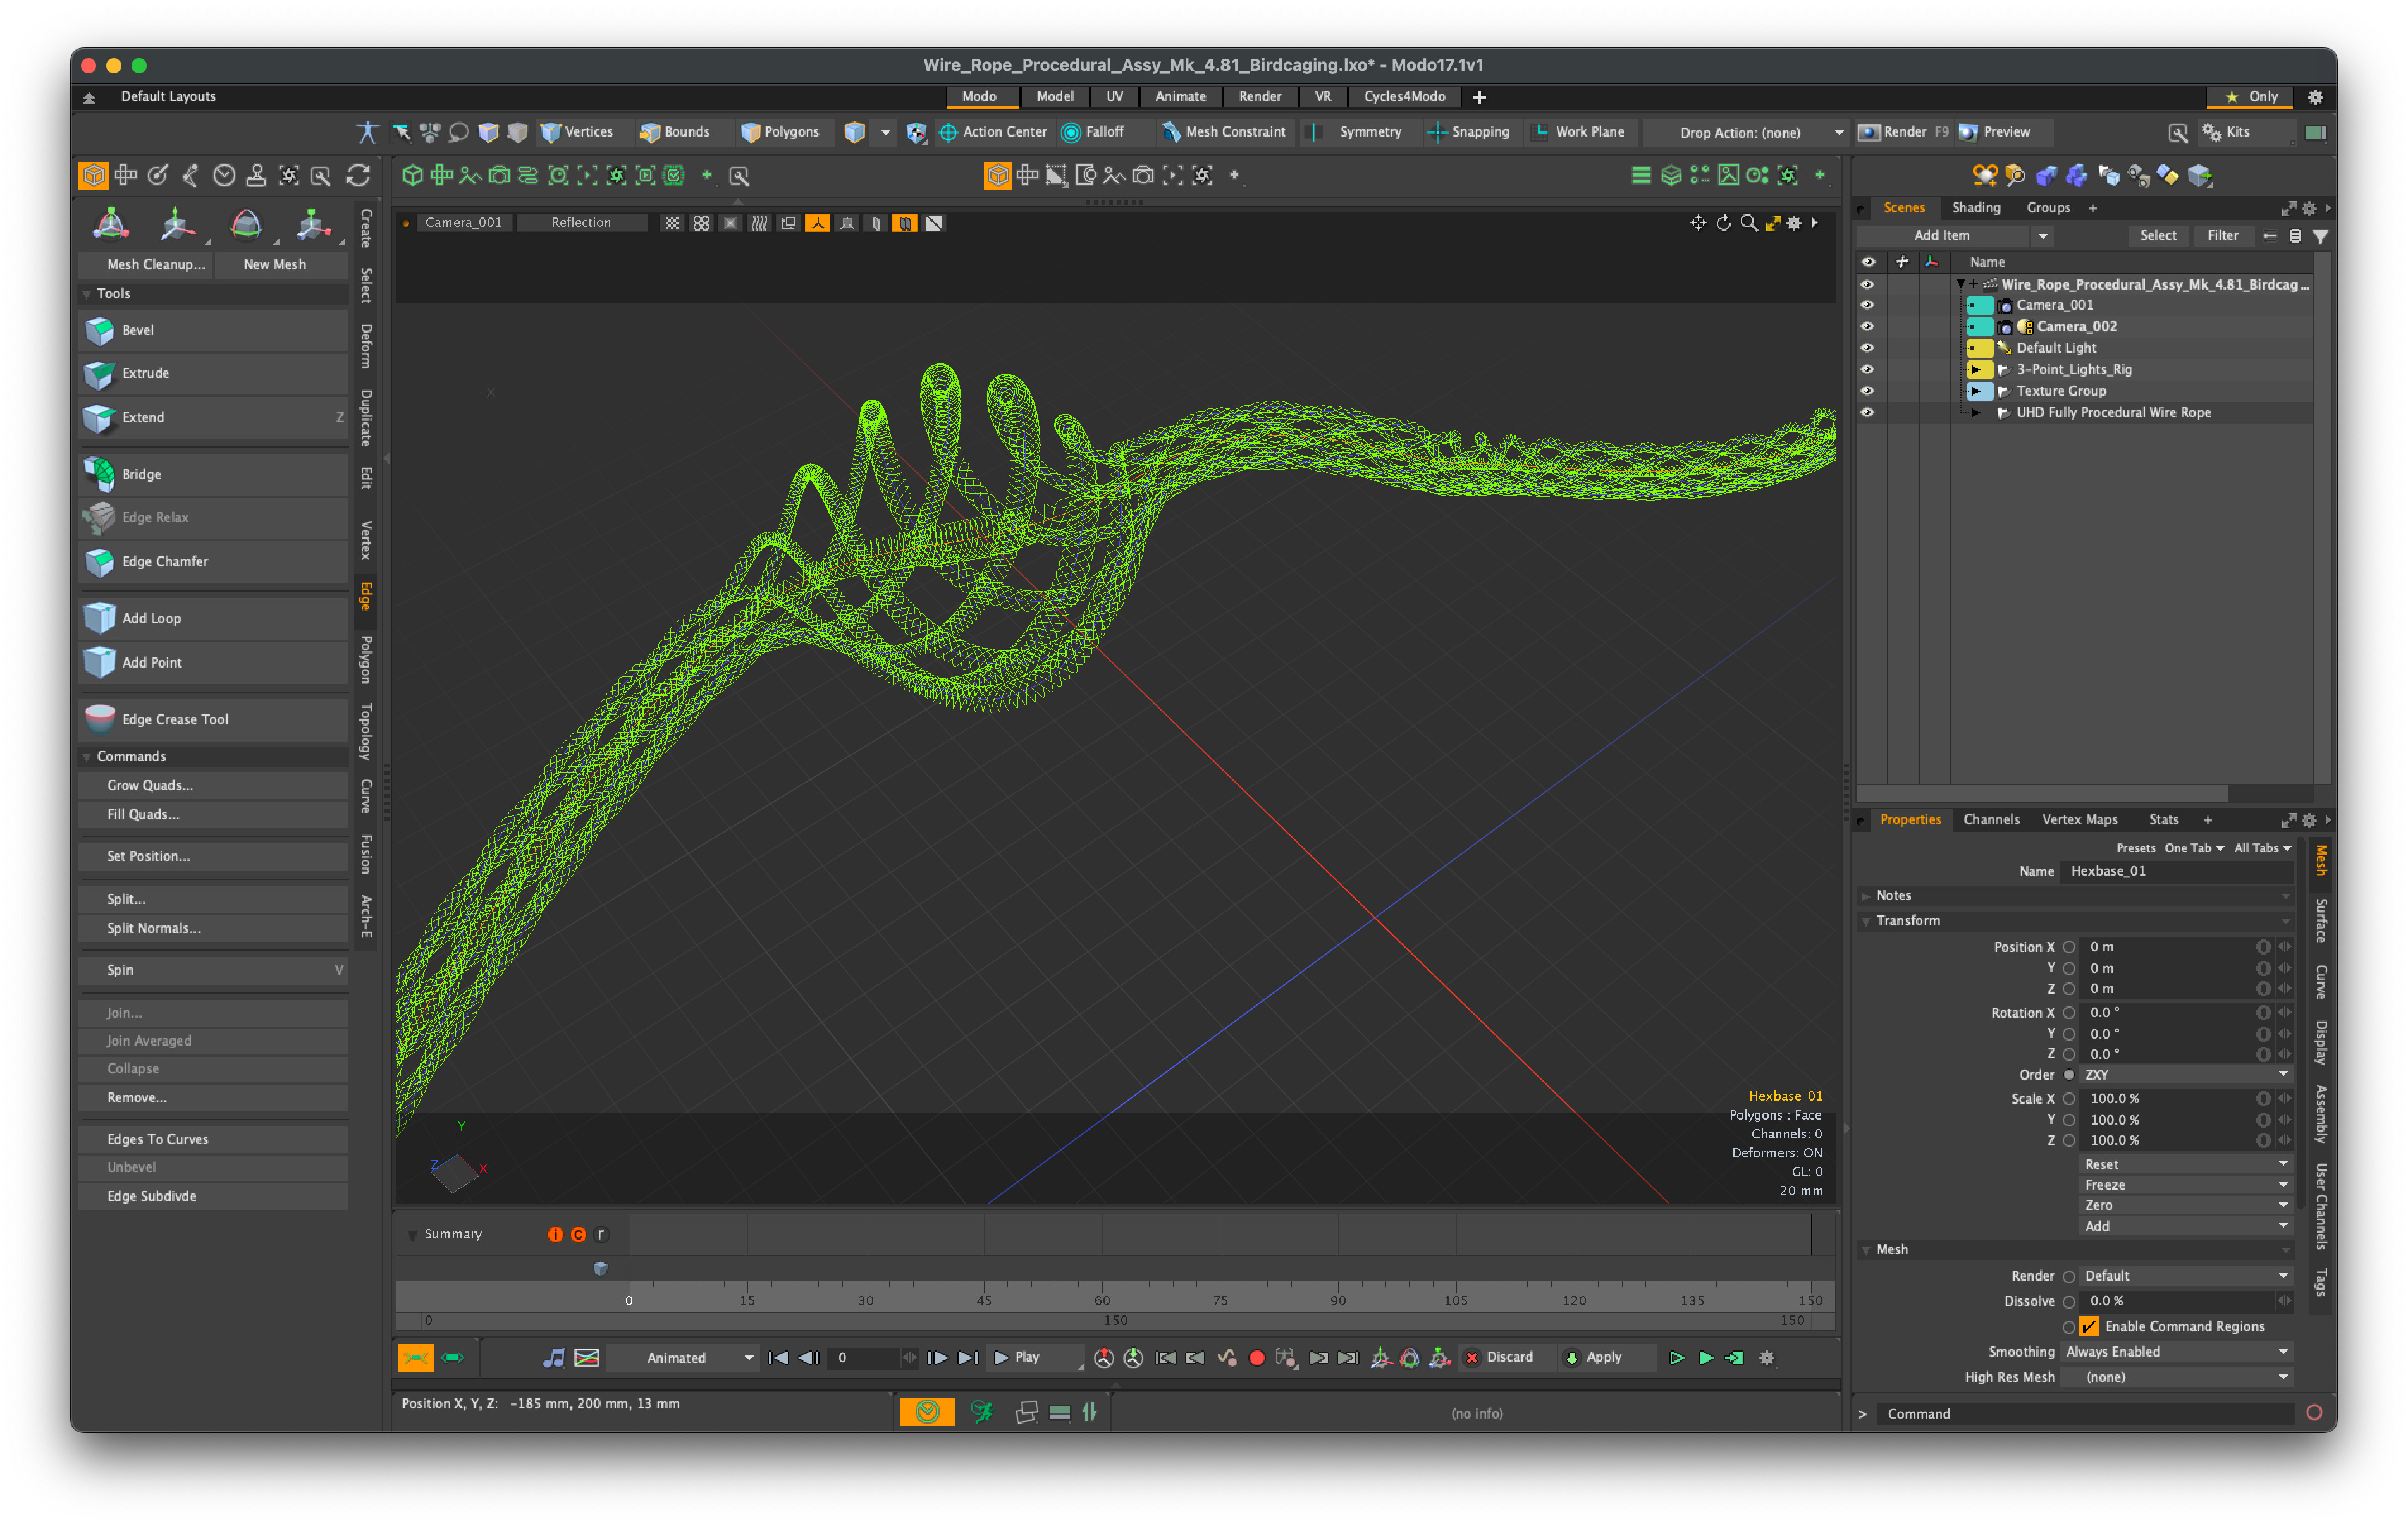Screen dimensions: 2408x1526
Task: Select the Edge Chamfer tool
Action: coord(213,561)
